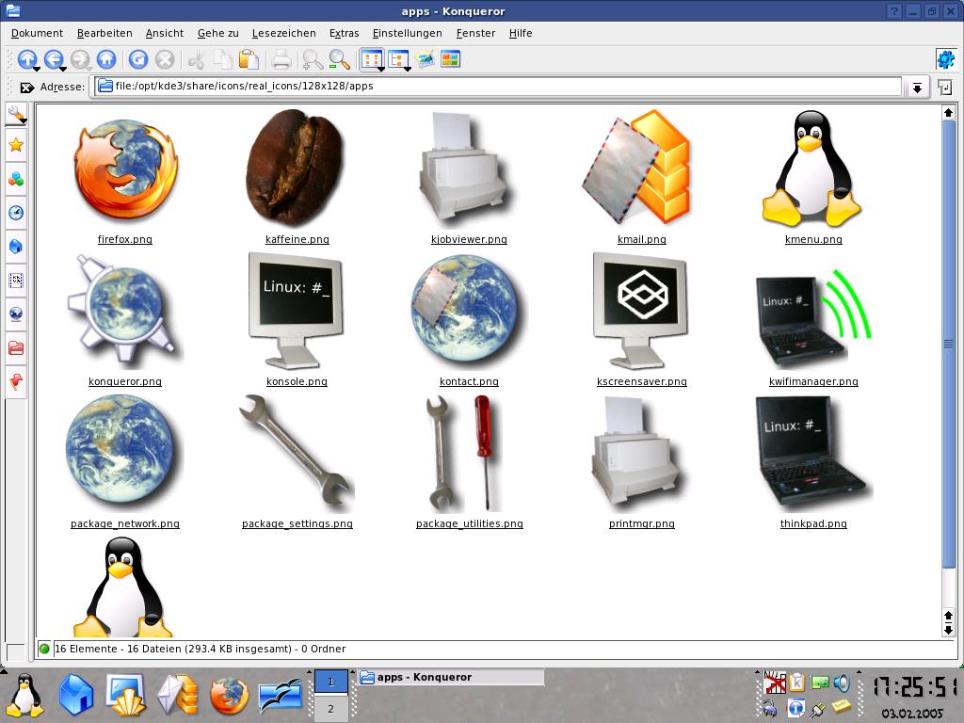964x723 pixels.
Task: Clear the address bar with the X icon
Action: 26,88
